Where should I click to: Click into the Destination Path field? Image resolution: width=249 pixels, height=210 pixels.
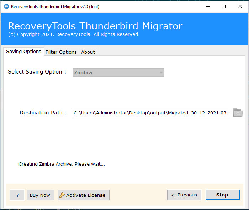point(151,113)
